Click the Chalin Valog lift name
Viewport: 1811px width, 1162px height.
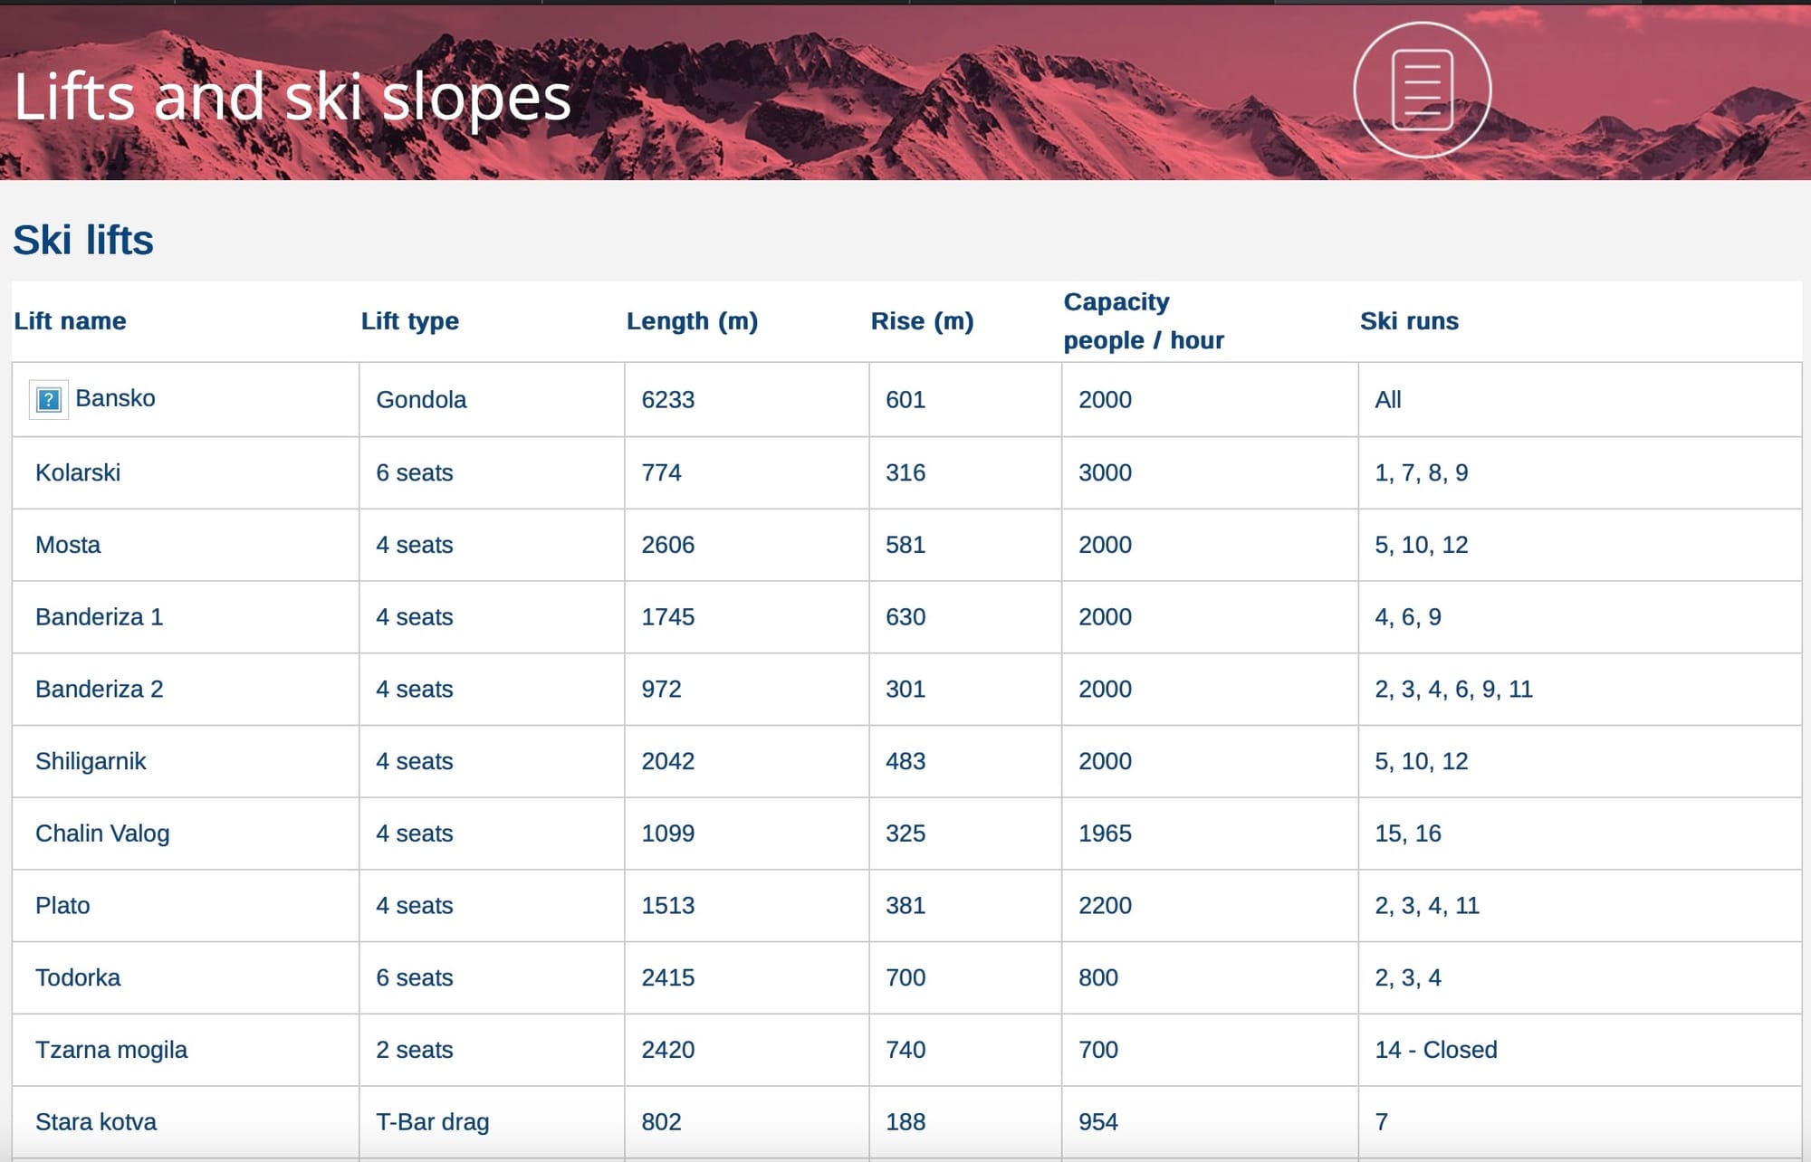point(102,833)
